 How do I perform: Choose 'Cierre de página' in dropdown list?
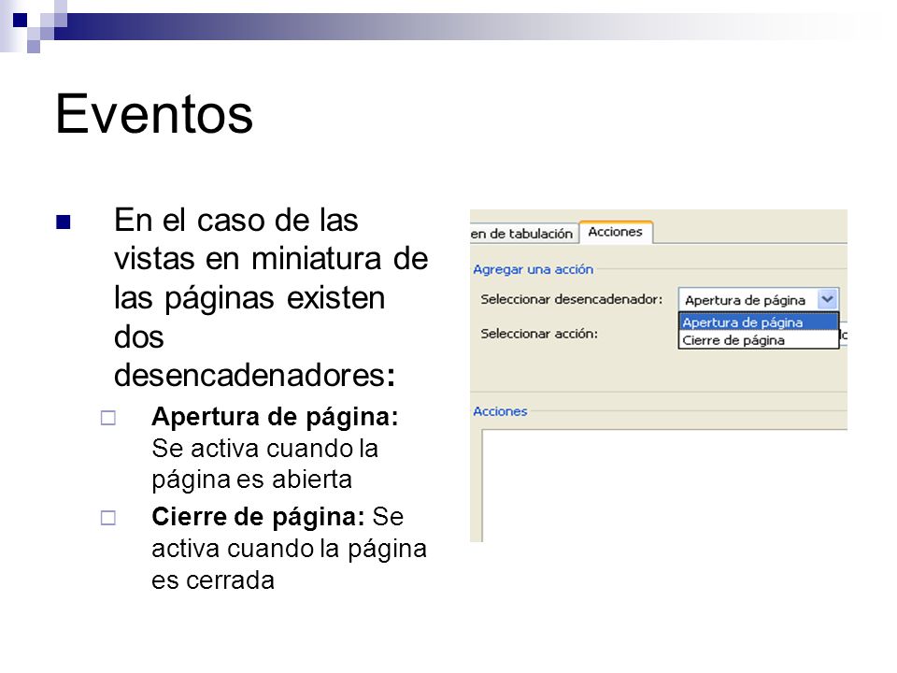click(758, 340)
